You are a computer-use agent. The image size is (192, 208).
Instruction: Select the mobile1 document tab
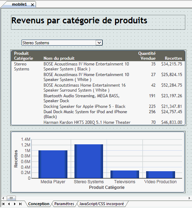point(19,5)
